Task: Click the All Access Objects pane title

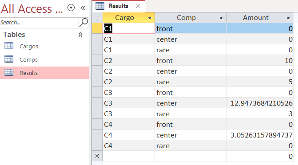Action: pos(32,8)
